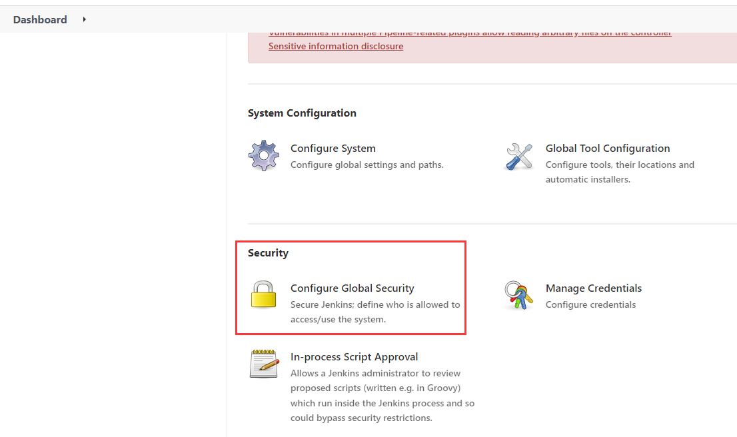Click the Security section heading

click(268, 252)
